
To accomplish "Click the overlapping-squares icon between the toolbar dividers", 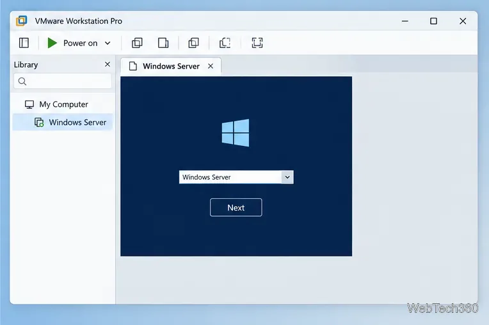I will (x=193, y=43).
